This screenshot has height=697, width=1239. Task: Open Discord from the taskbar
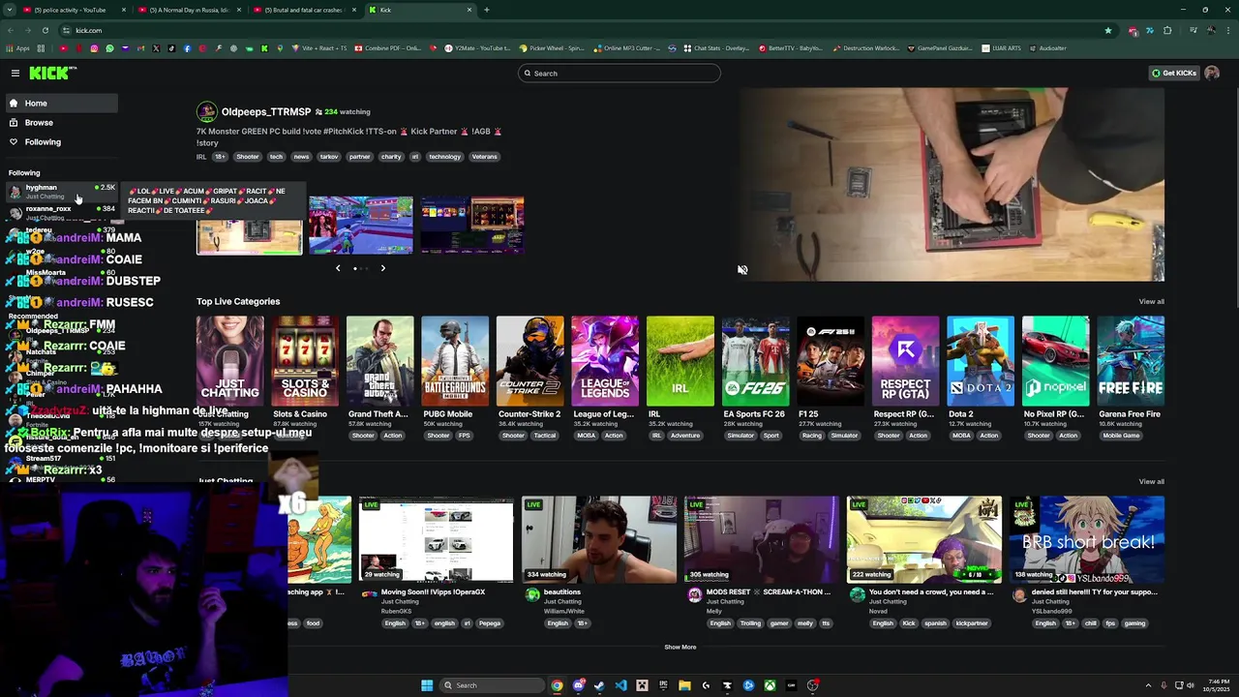coord(579,685)
